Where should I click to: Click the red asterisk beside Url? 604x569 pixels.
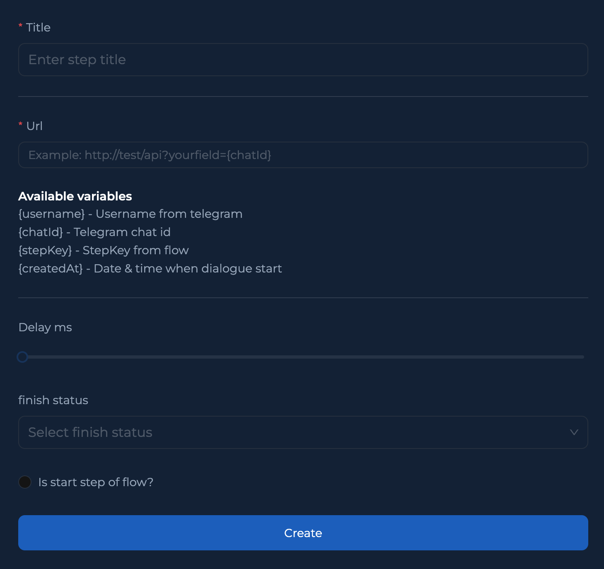point(20,124)
